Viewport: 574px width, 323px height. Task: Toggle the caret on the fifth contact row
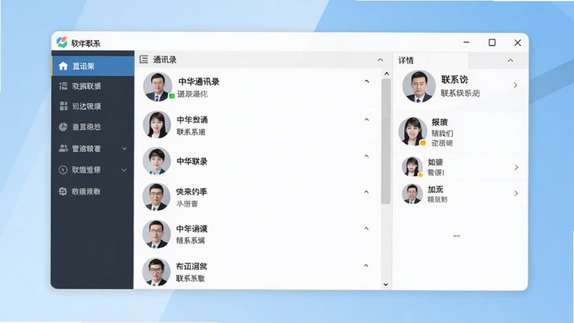[367, 228]
